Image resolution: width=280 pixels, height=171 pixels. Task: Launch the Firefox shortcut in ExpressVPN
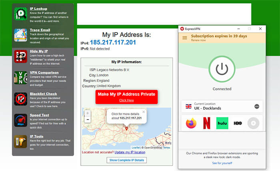point(191,123)
